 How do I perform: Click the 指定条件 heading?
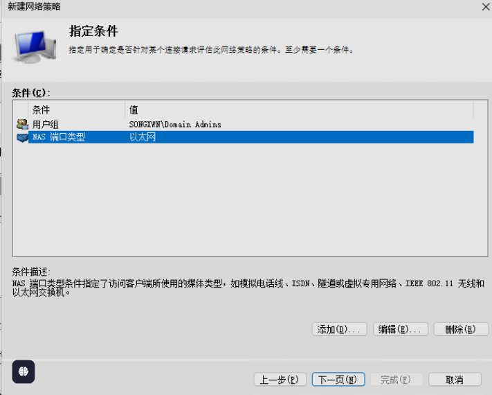[x=93, y=31]
